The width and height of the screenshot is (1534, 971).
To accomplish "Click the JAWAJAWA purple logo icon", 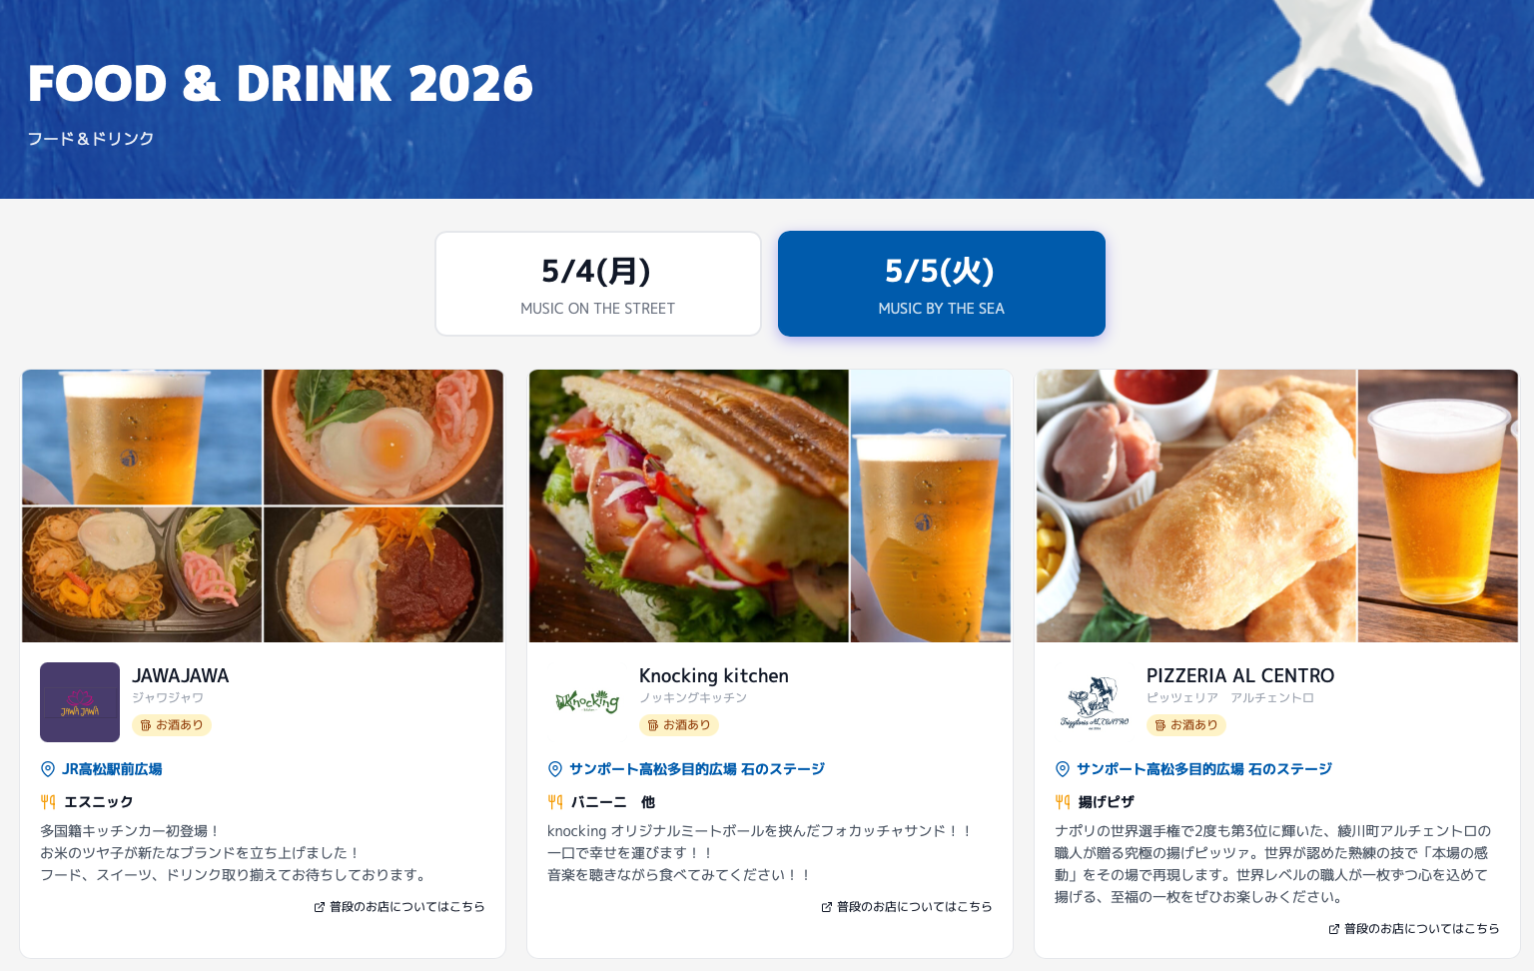I will pyautogui.click(x=80, y=702).
